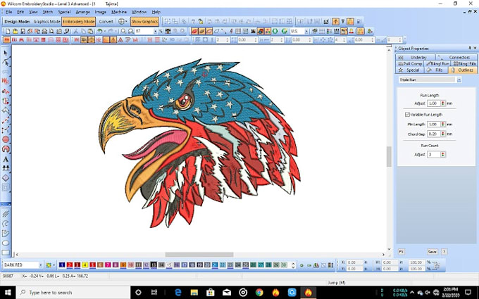
Task: Switch to Graphics Mode
Action: coord(46,21)
